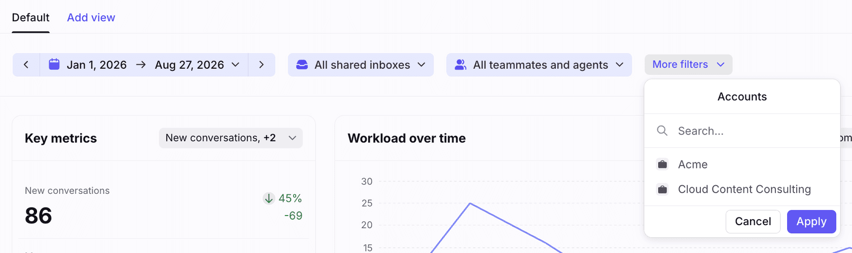Click the Add view link
Viewport: 852px width, 253px height.
(x=91, y=18)
